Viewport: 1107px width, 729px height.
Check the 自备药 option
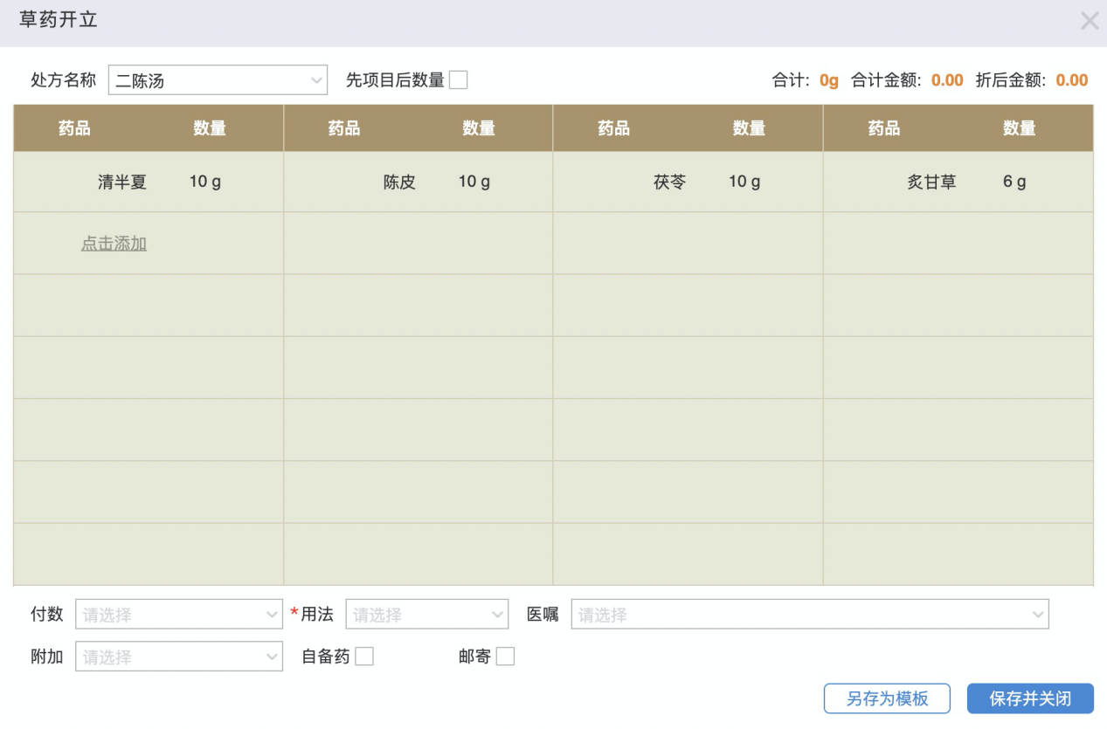(362, 656)
